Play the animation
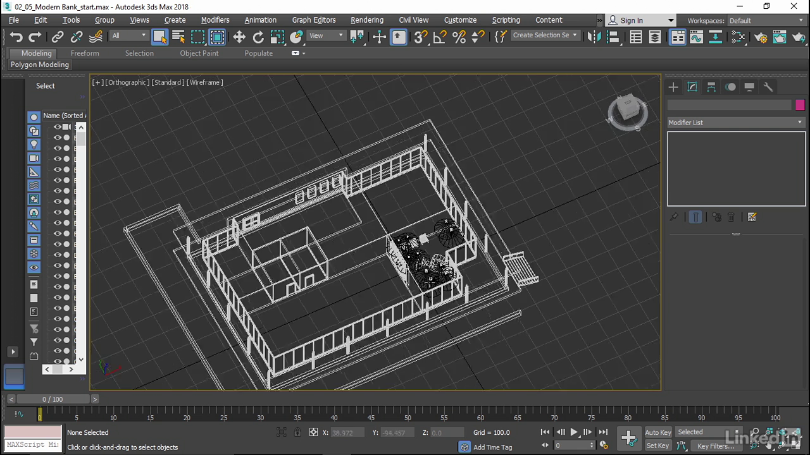810x455 pixels. (574, 432)
